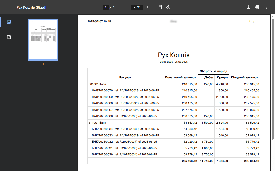Click entry БНК/2025/0033 row
The width and height of the screenshot is (275, 171).
[174, 135]
